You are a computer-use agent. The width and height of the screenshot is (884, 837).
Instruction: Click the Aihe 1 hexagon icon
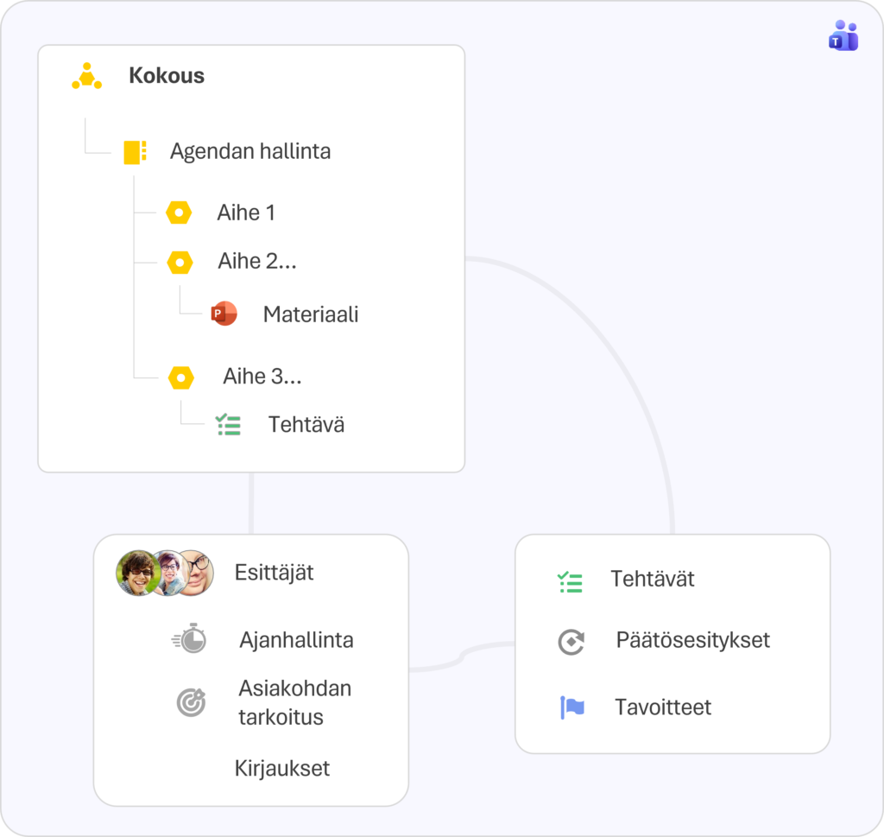(x=179, y=213)
